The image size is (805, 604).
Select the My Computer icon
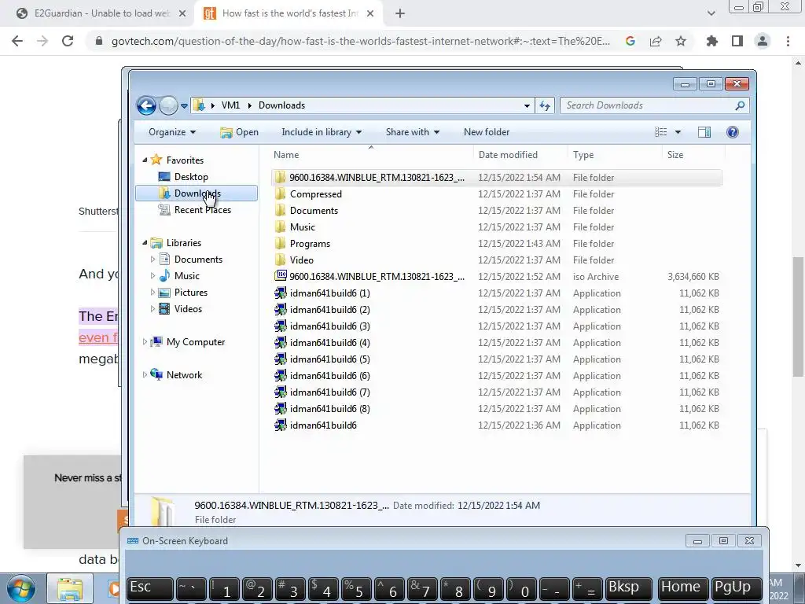(156, 342)
